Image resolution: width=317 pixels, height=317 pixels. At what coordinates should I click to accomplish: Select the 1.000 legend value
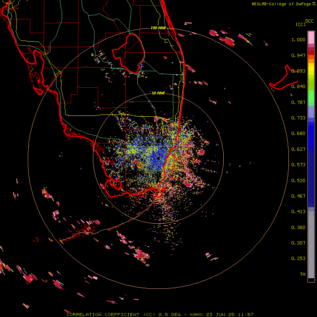[x=298, y=39]
